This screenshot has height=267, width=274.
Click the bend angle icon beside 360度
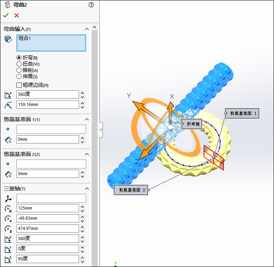click(x=8, y=95)
